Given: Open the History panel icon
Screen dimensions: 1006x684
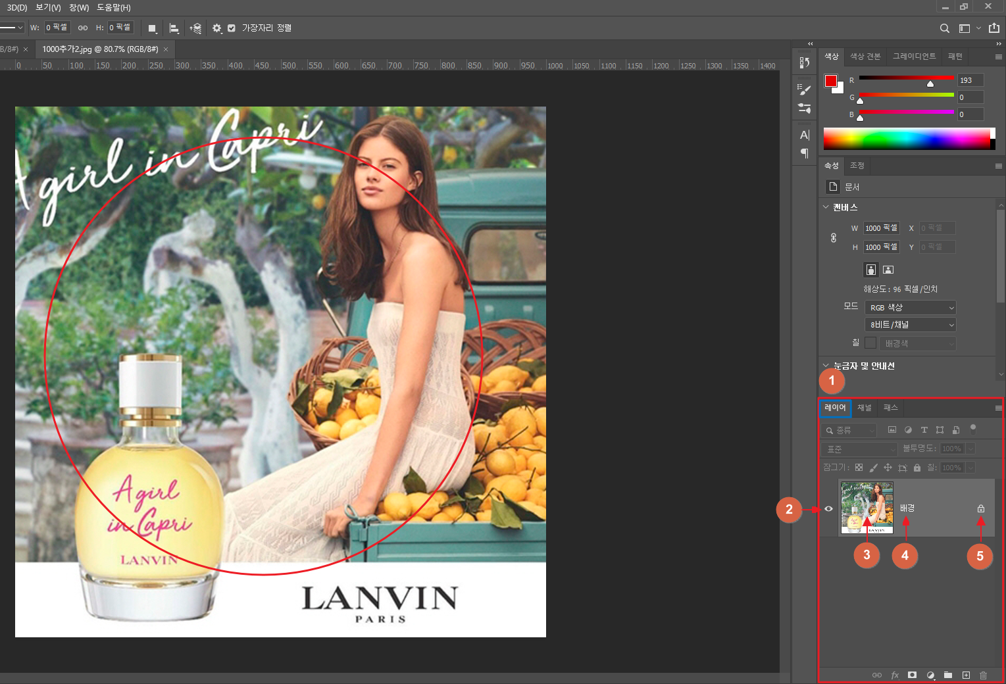Looking at the screenshot, I should pyautogui.click(x=804, y=62).
